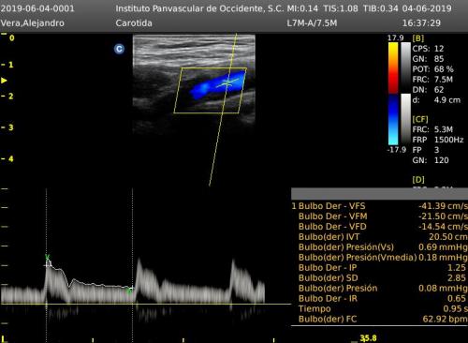Click the grayscale map bar beside B mode

[405, 67]
